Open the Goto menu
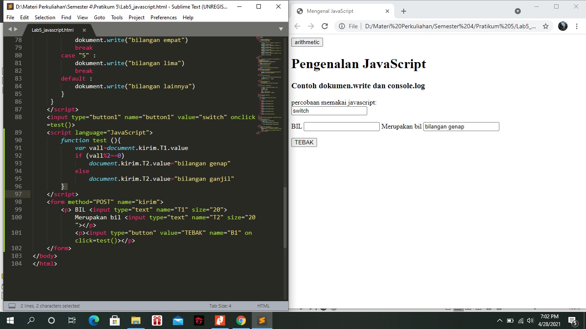 (99, 18)
